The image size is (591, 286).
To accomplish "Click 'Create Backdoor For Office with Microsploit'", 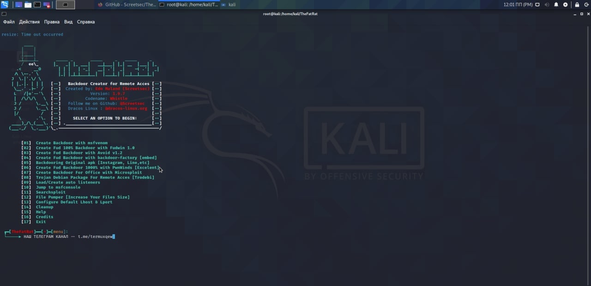I will click(89, 172).
